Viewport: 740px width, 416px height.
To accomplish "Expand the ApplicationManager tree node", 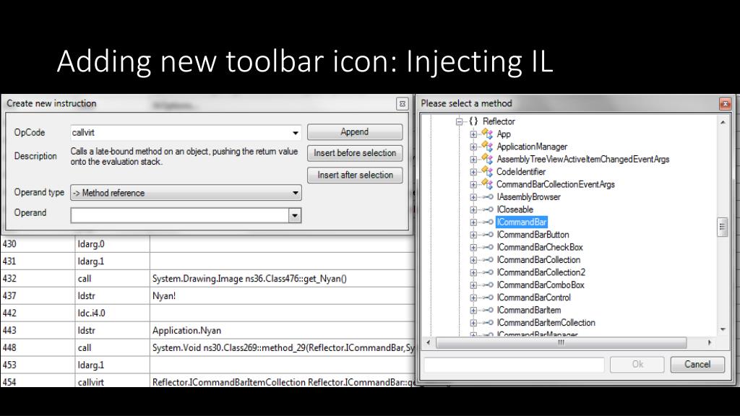I will tap(473, 147).
